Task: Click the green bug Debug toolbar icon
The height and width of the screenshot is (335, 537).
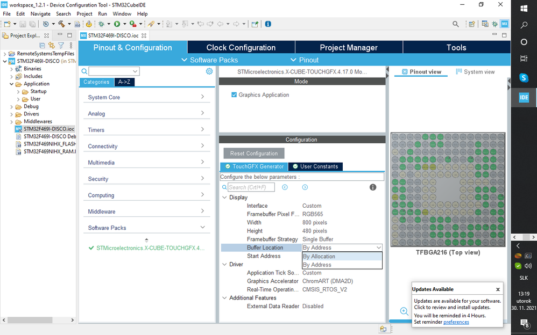Action: [101, 24]
